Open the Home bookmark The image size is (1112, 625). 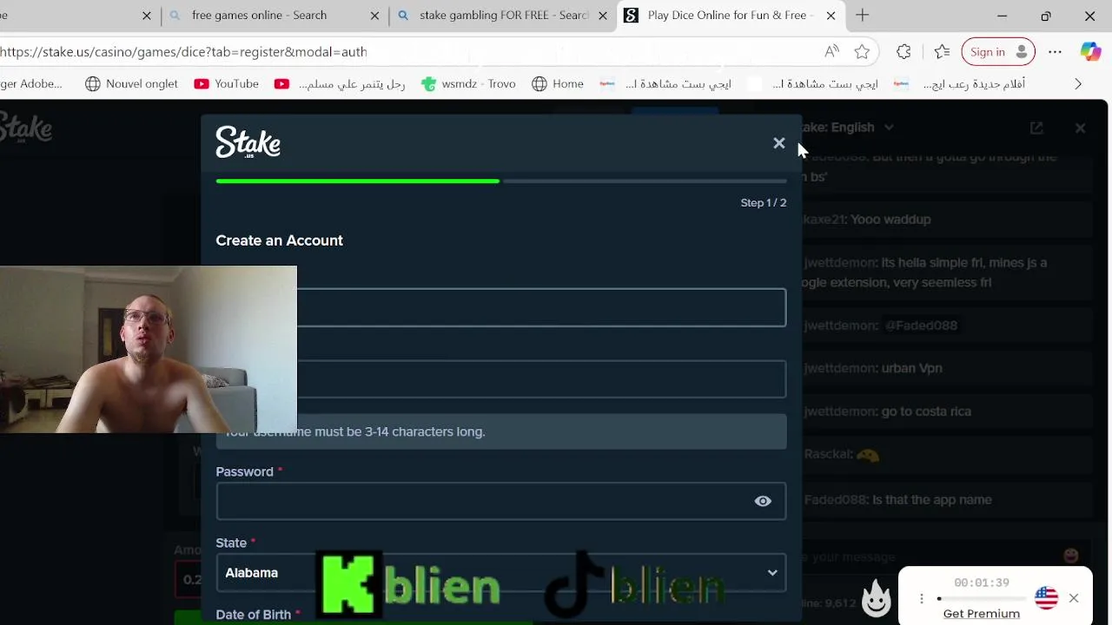click(558, 84)
